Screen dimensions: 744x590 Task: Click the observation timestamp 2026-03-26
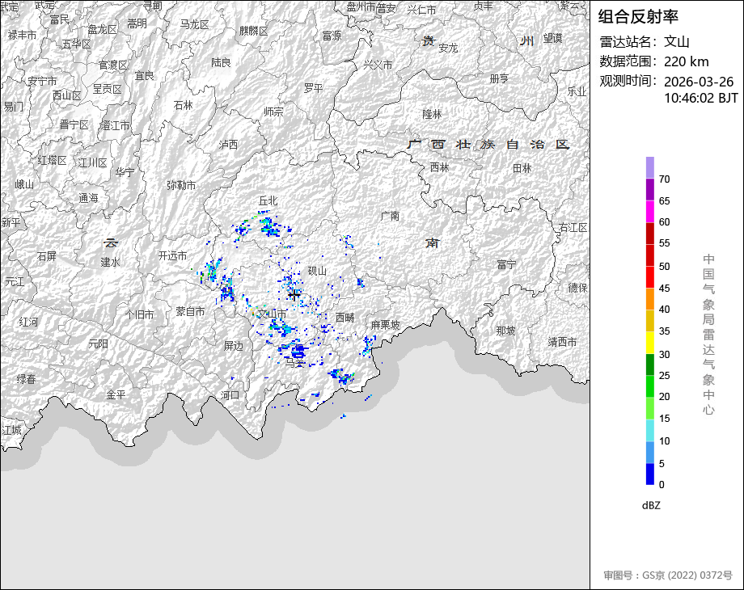pos(698,82)
